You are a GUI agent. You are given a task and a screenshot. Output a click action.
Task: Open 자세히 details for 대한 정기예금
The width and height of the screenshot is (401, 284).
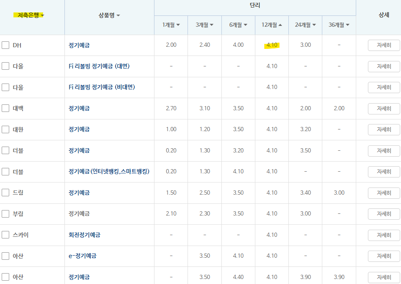[383, 129]
